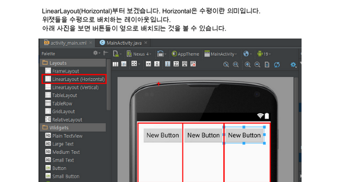This screenshot has height=182, width=347.
Task: Click the palette vertical scrollbar
Action: tap(108, 84)
